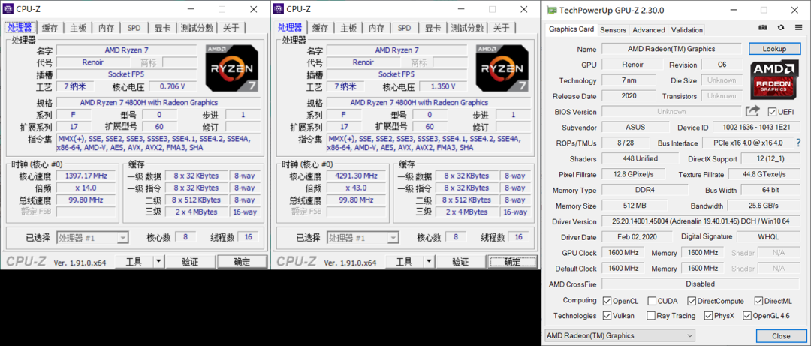Switch to 内存 tab in right CPU-Z

coord(376,28)
